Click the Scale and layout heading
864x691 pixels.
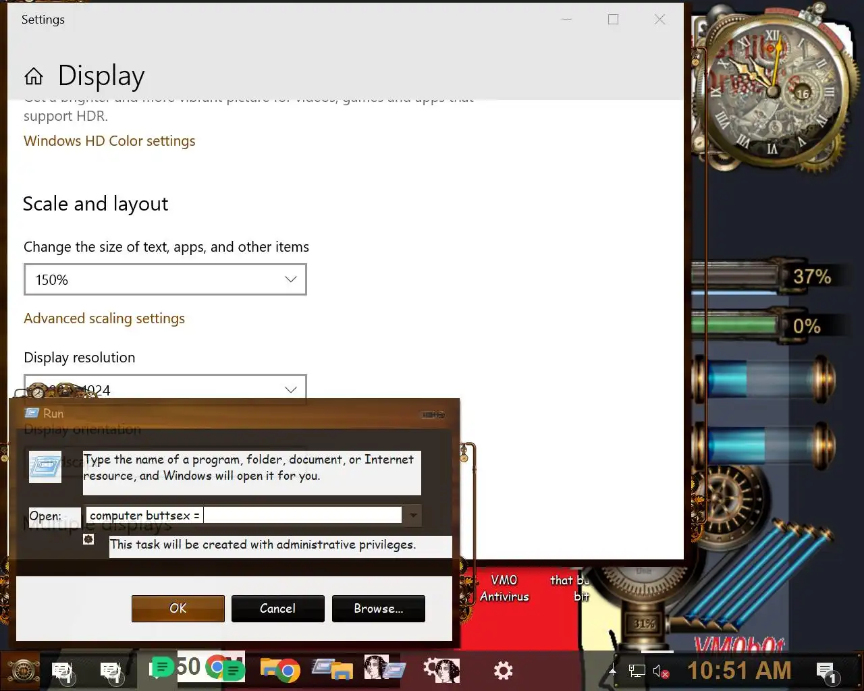95,204
